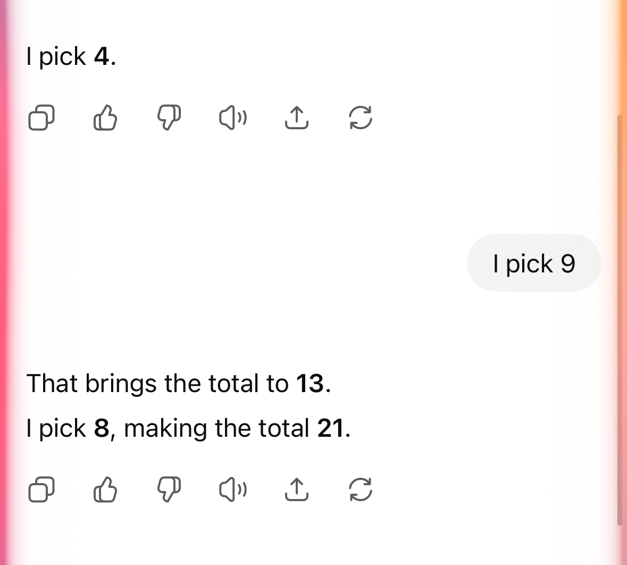Click the 'I pick 8, making the total 21' line
Image resolution: width=627 pixels, height=565 pixels.
pyautogui.click(x=188, y=428)
